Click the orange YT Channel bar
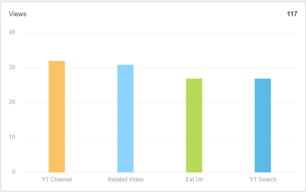 (x=57, y=117)
